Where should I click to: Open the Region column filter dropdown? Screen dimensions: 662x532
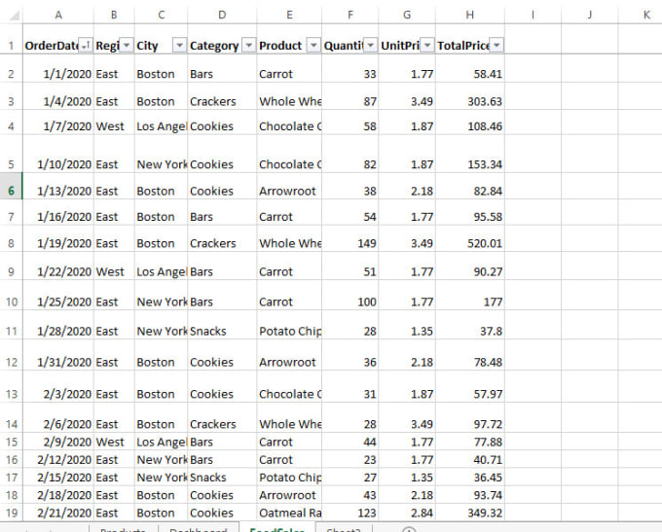[127, 45]
